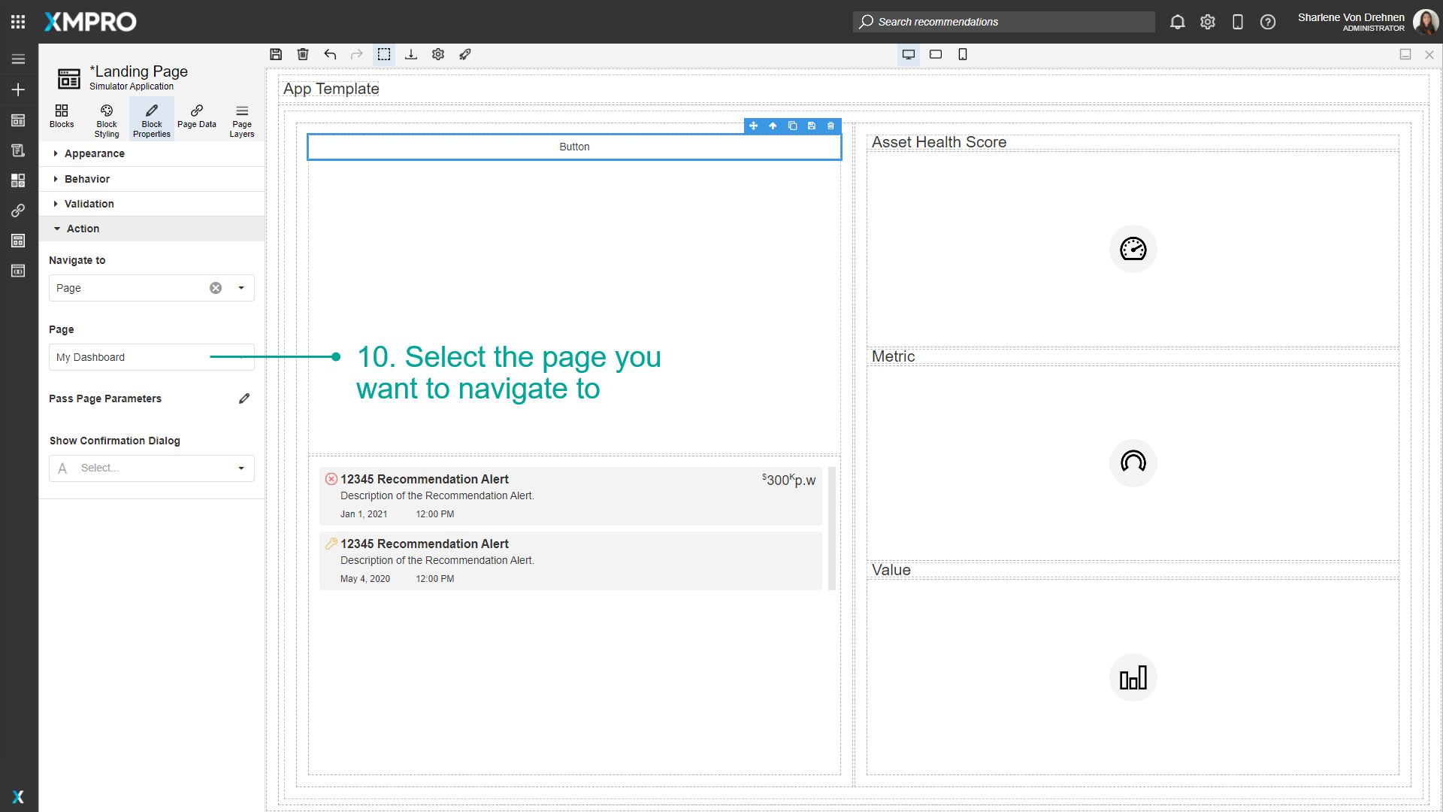Viewport: 1443px width, 812px height.
Task: Open Page Layers panel
Action: pyautogui.click(x=241, y=118)
